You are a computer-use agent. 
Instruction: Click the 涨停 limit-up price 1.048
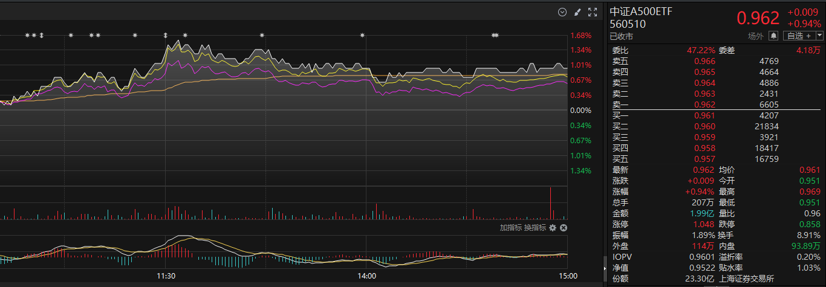tap(704, 224)
